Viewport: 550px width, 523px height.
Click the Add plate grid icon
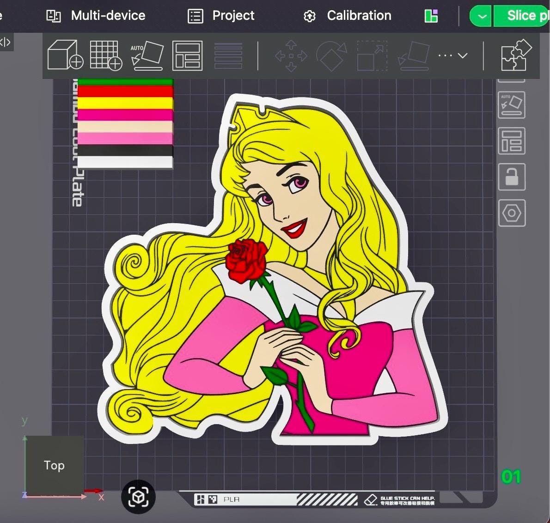[105, 55]
